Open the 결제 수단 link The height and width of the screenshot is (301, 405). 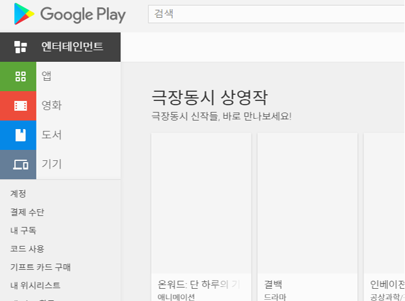coord(27,212)
